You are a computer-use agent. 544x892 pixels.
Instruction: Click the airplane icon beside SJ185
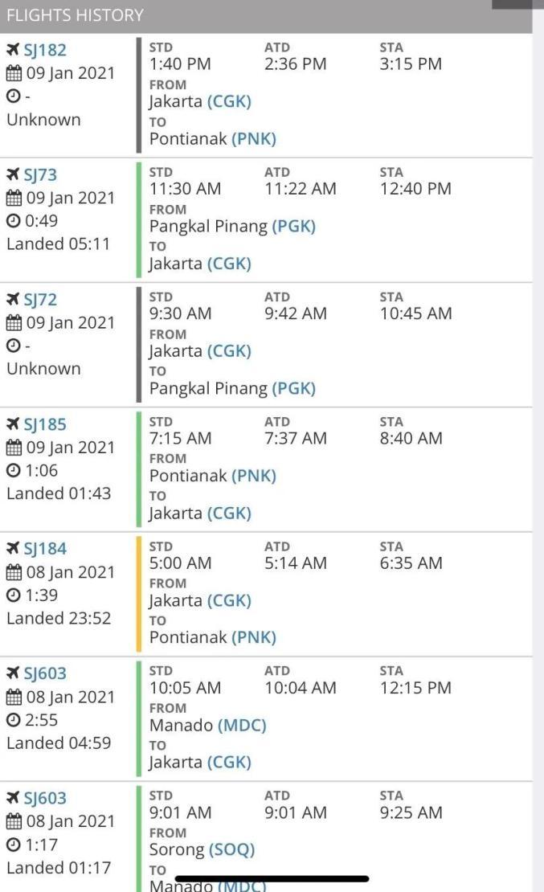coord(13,423)
